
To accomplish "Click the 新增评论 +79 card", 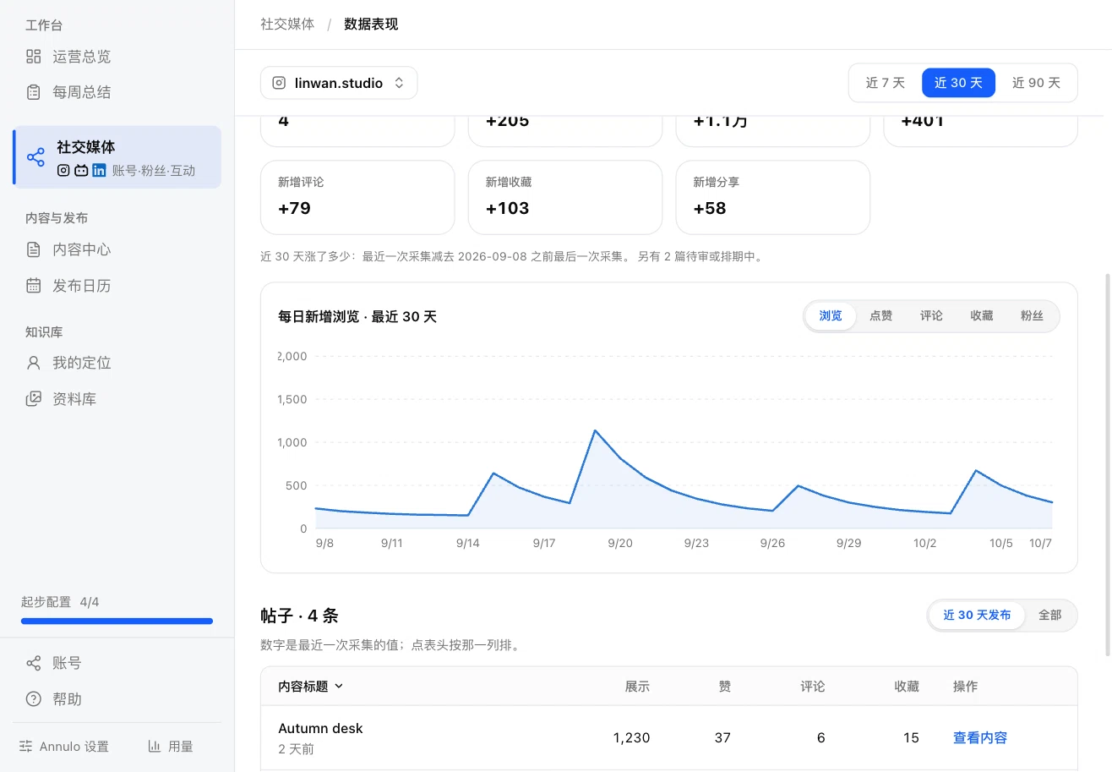I will click(x=357, y=197).
